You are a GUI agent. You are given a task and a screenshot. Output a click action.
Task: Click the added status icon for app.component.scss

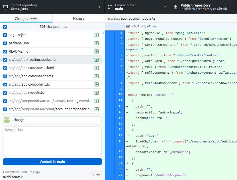(x=97, y=76)
